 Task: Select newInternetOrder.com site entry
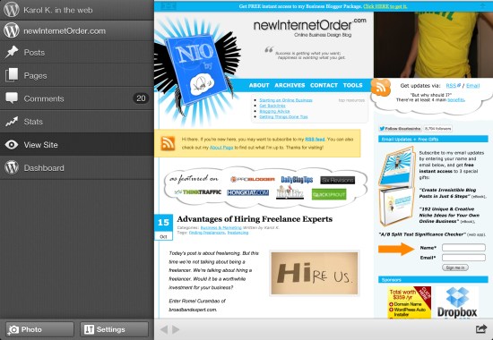pos(77,30)
